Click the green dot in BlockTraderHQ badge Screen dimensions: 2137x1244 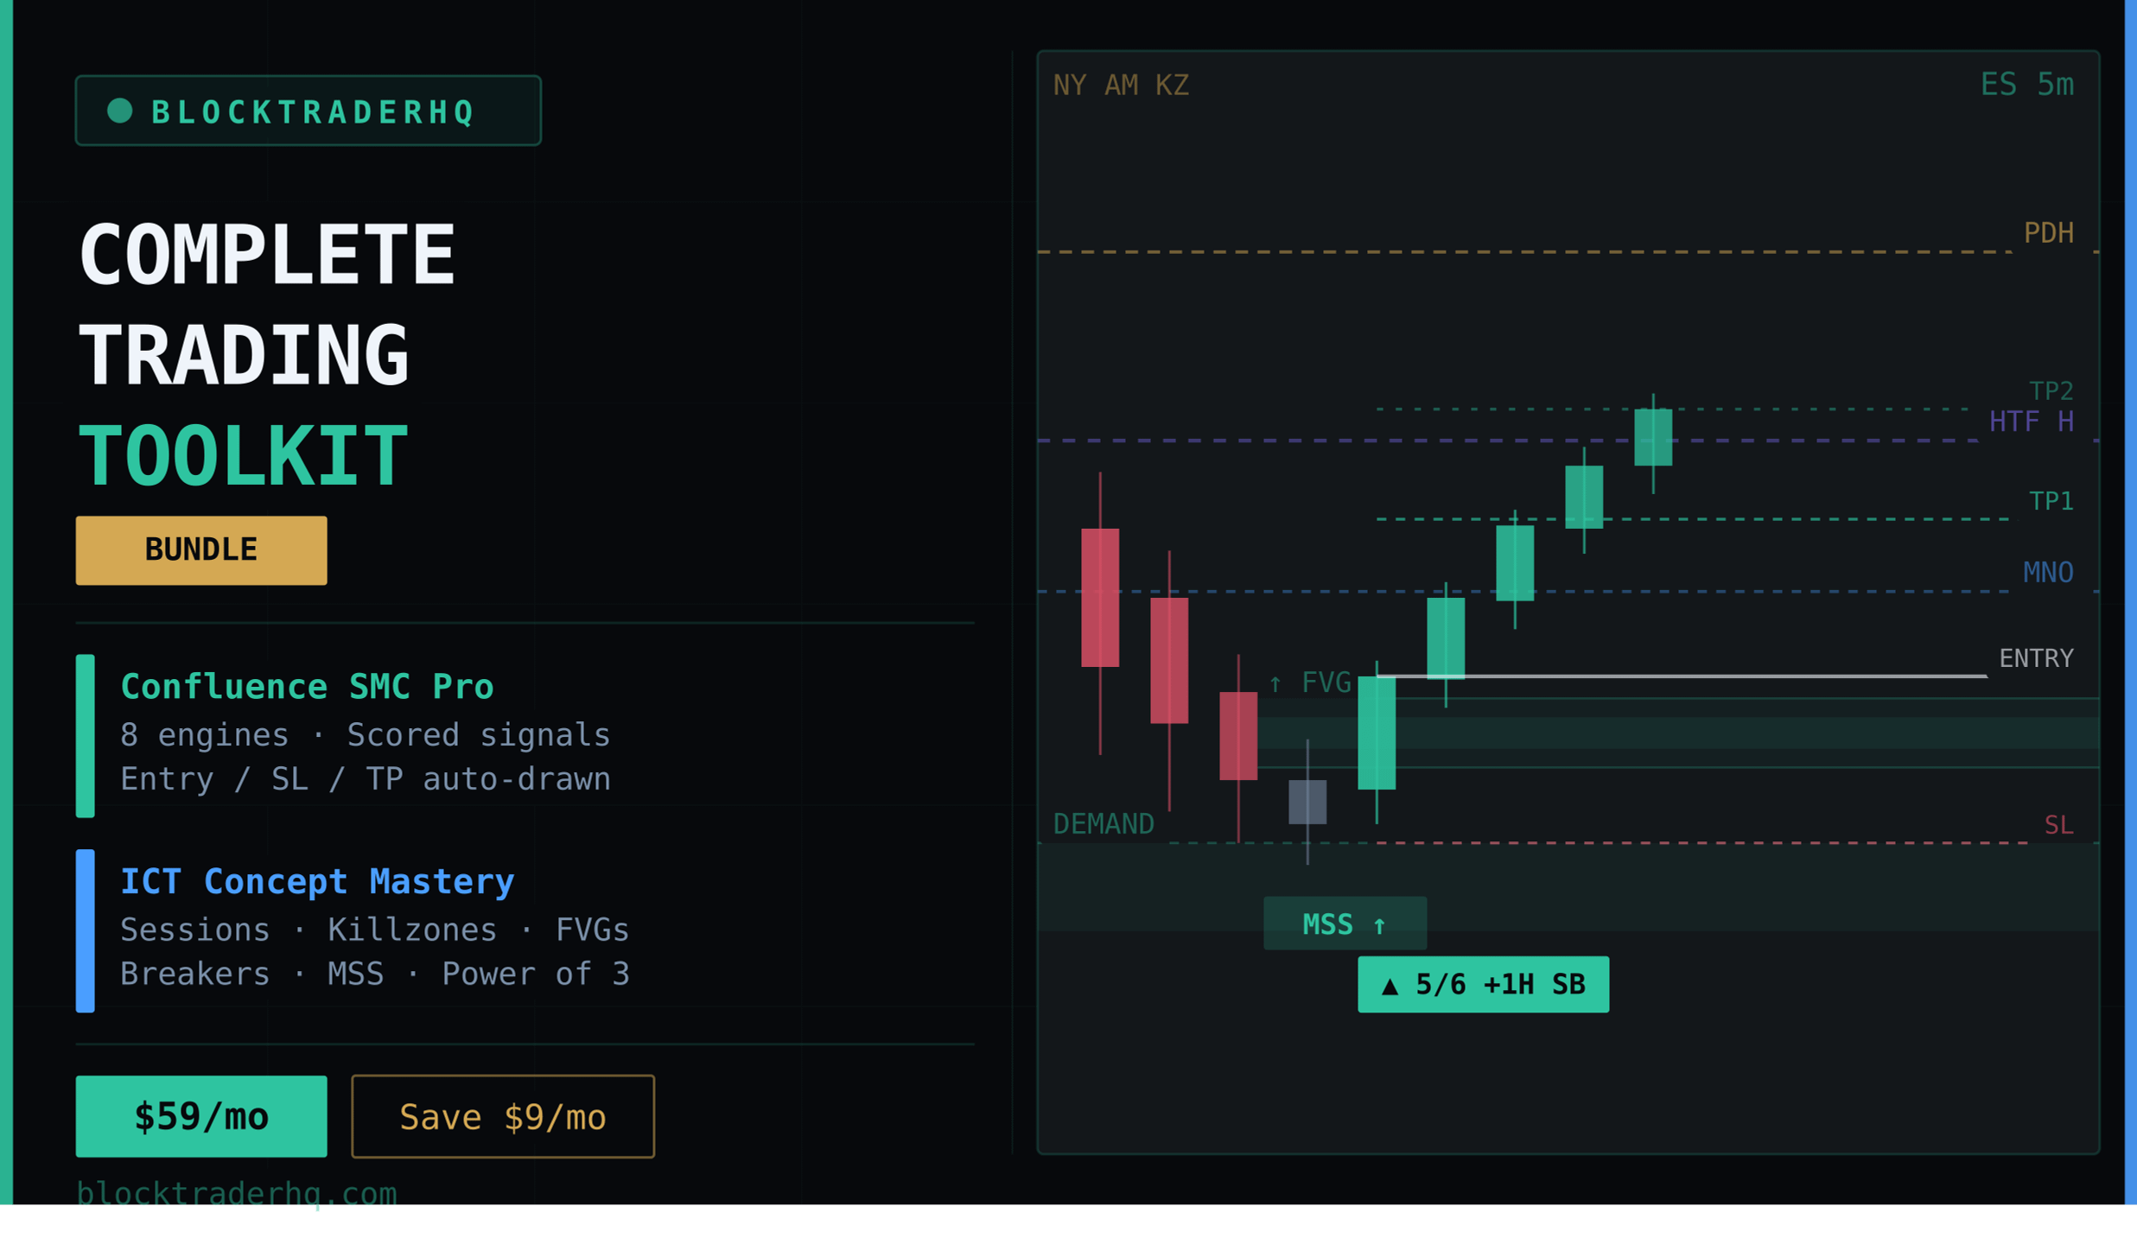pos(119,111)
